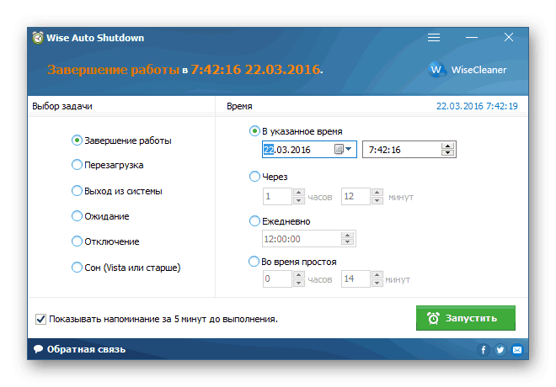
Task: Uncheck the 5-minute reminder checkbox
Action: (x=40, y=319)
